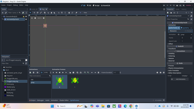
Task: Toggle visibility of AnimatedSprite2D node
Action: point(26,19)
